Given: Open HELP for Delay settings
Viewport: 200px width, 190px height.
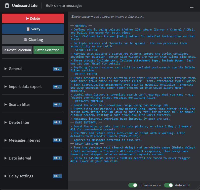Looking at the screenshot, I should [x=57, y=176].
